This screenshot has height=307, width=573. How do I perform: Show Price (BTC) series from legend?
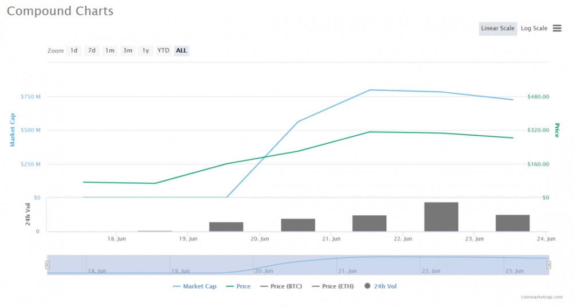tap(281, 286)
